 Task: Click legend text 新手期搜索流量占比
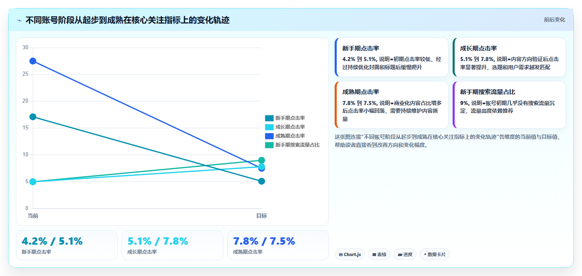click(297, 145)
